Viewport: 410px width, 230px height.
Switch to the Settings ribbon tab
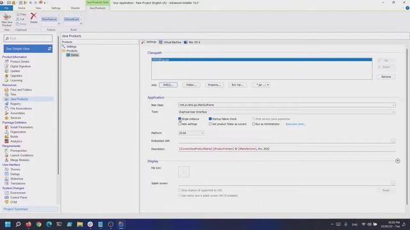pos(56,8)
